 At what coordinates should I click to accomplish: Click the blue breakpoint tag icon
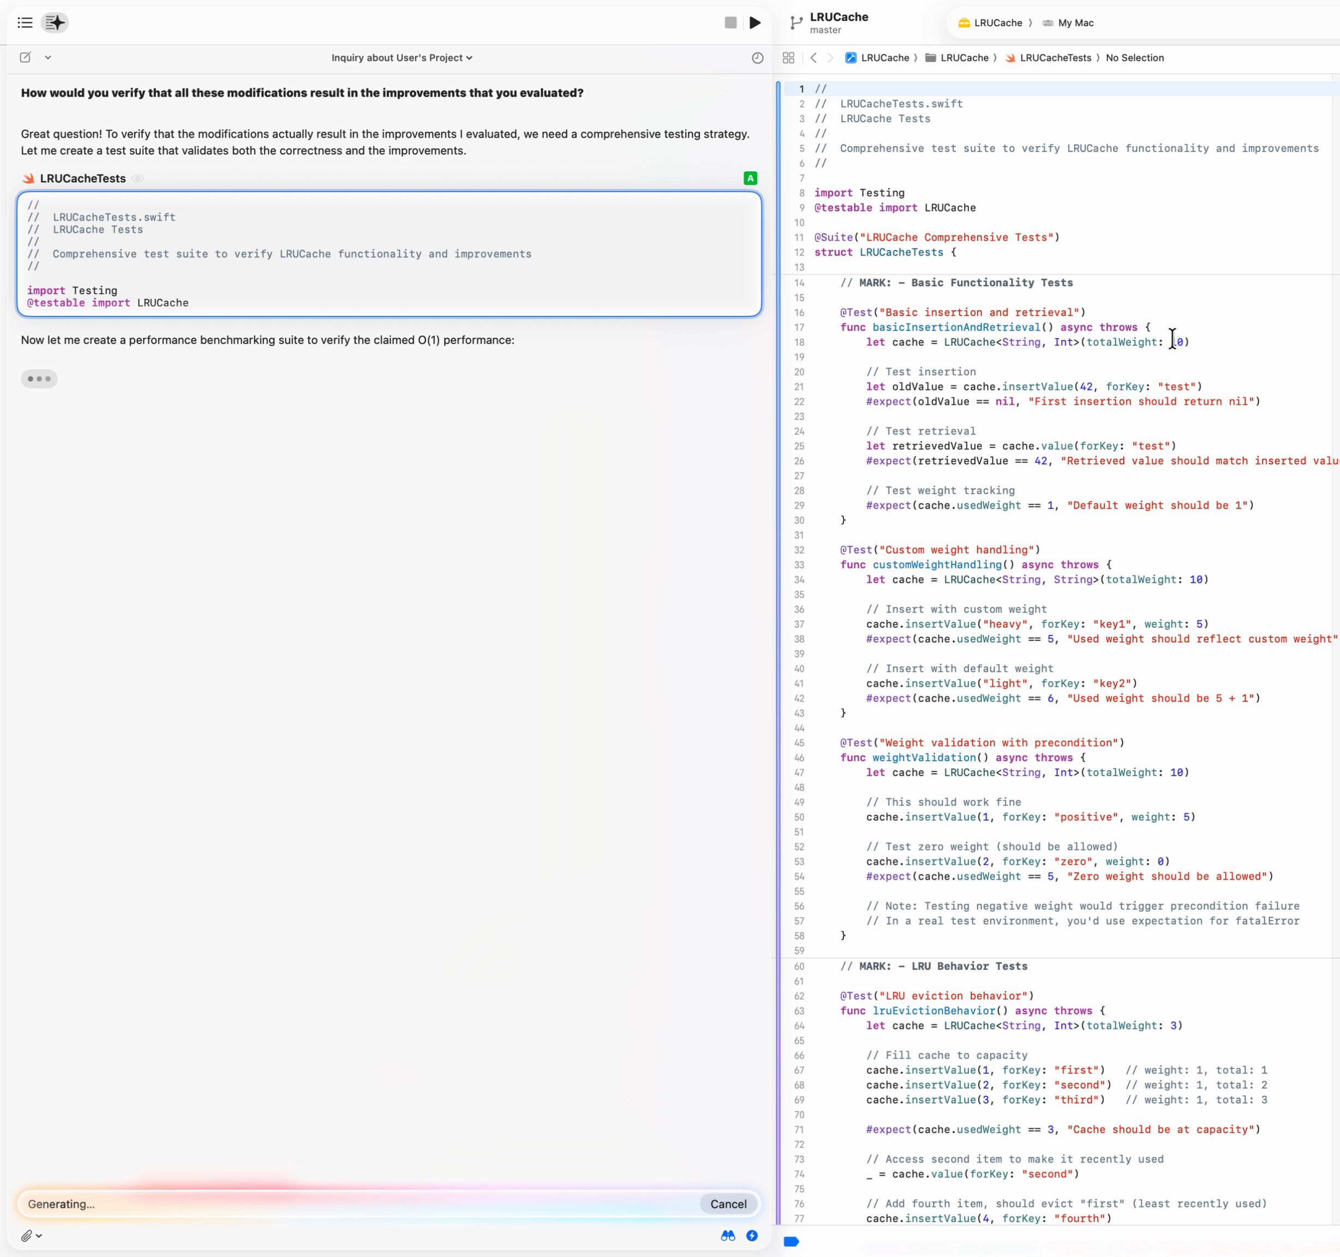coord(791,1242)
